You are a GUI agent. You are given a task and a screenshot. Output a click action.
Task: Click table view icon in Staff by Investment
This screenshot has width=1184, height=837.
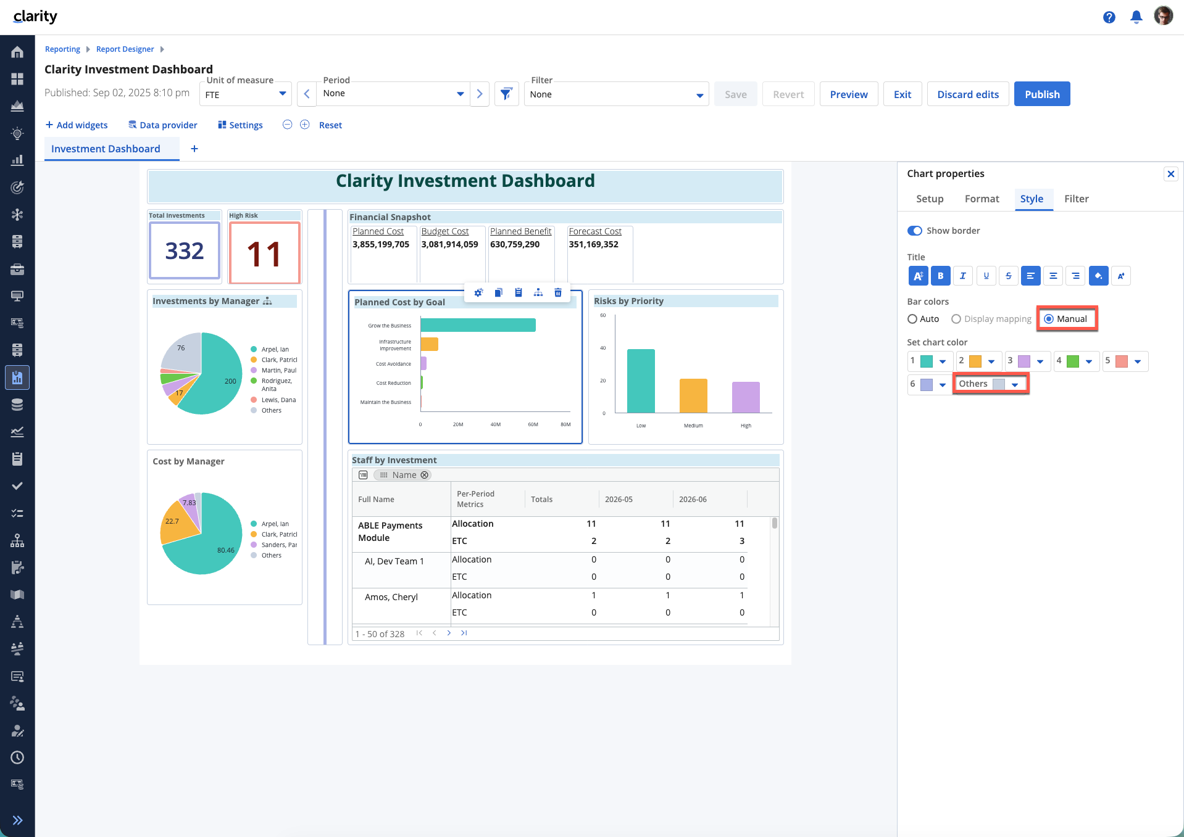363,475
